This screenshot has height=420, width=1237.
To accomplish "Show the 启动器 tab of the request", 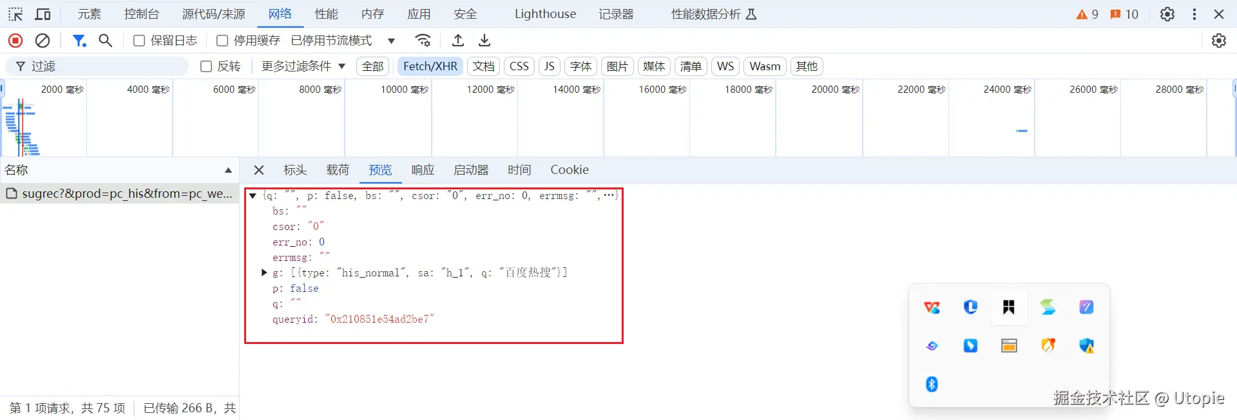I will 471,170.
